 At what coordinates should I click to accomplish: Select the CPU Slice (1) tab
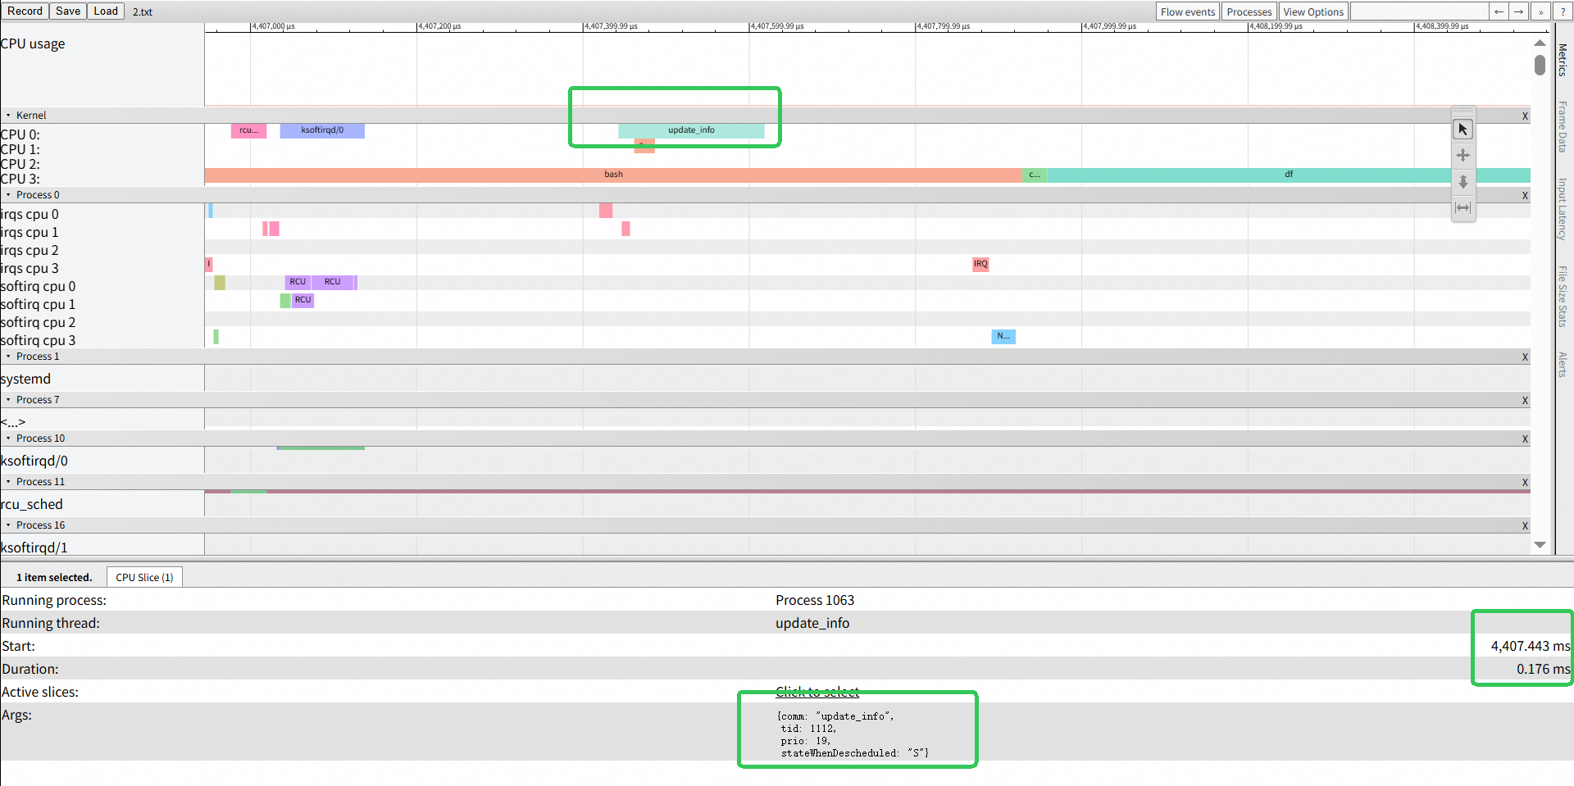tap(144, 577)
